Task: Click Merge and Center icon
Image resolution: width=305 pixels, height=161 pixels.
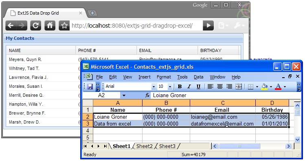Action: coord(239,87)
